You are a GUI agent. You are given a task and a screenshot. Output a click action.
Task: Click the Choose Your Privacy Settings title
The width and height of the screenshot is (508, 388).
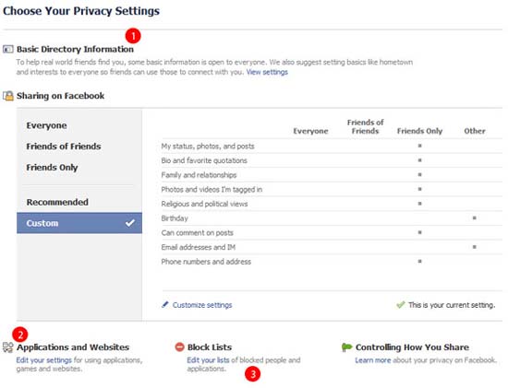81,11
